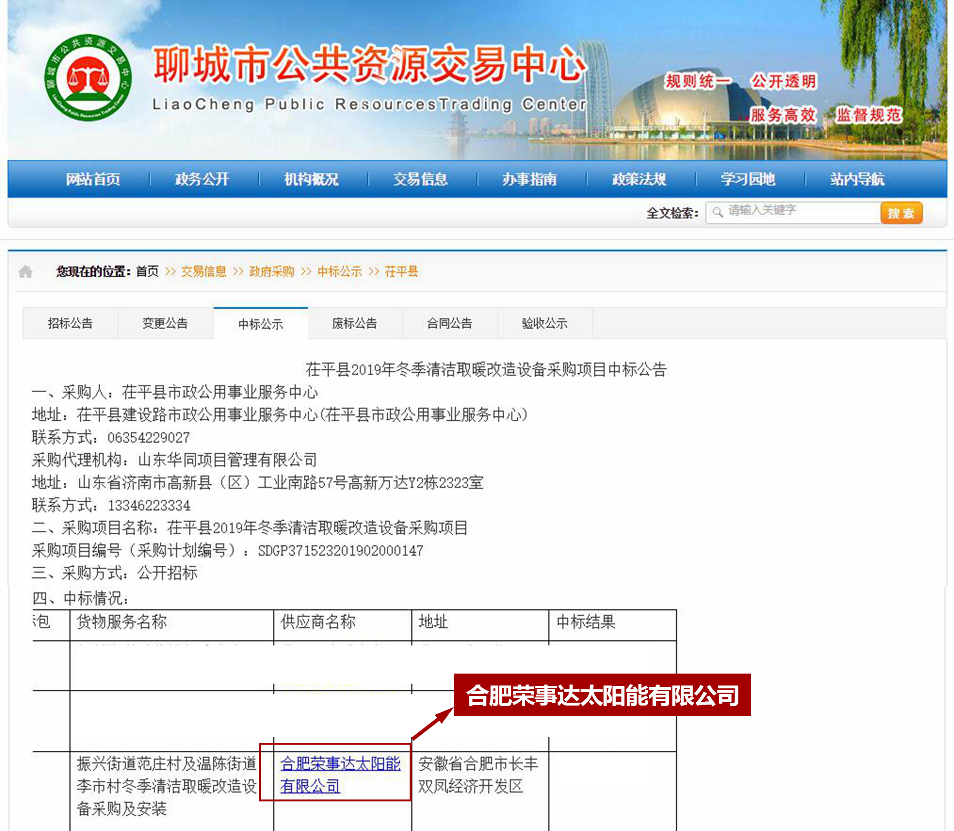Open 合肥荣事达太阳能有限公司 supplier link
This screenshot has width=954, height=831.
(340, 764)
